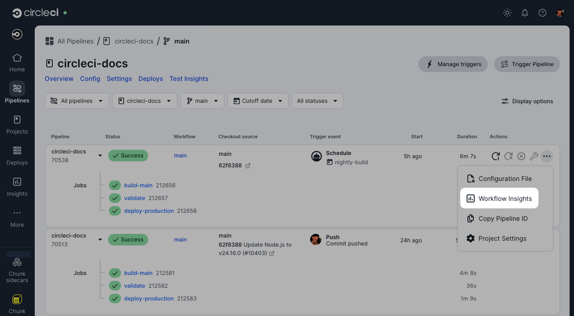Open Pipelines in the sidebar
Image resolution: width=574 pixels, height=316 pixels.
(17, 92)
